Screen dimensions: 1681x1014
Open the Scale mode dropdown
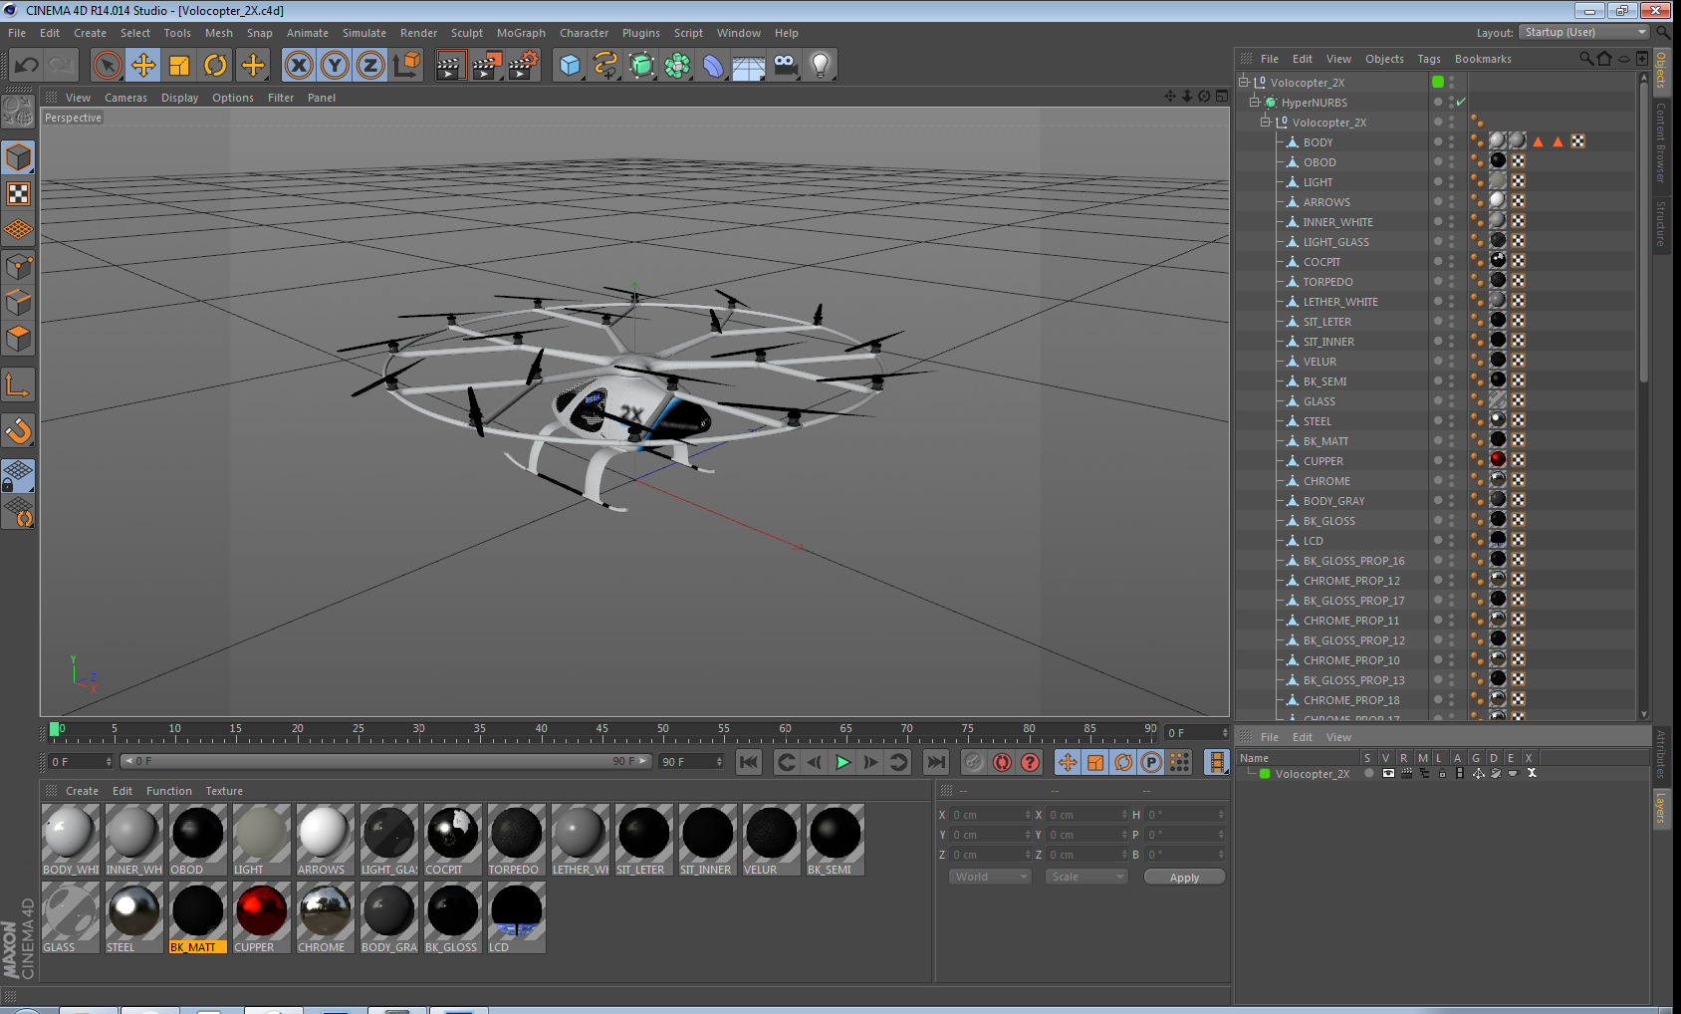pos(1086,877)
